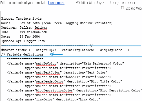Viewport: 142px width, 101px height.
Task: Click the 'Updated by: Blogger Team' line
Action: pyautogui.click(x=23, y=41)
